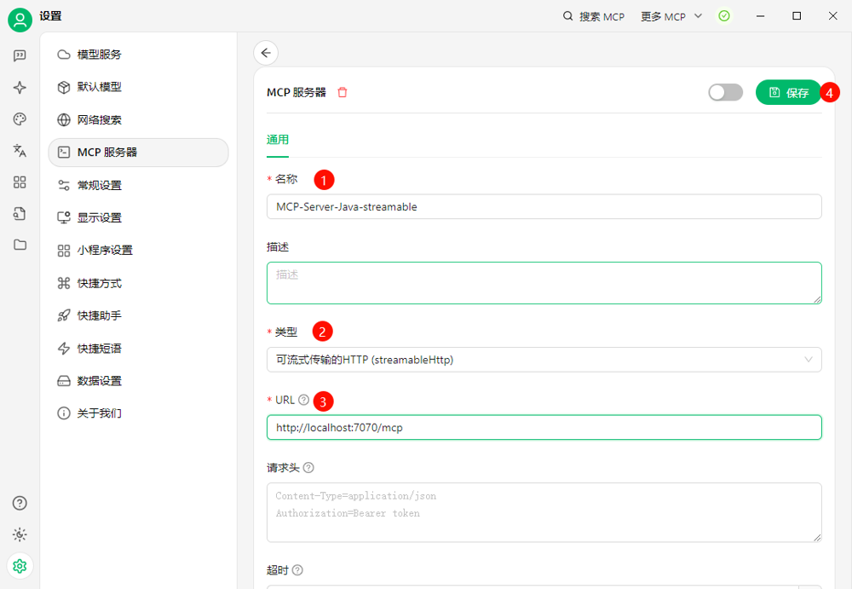Switch to the 通用 tab
Viewport: 852px width, 589px height.
point(278,140)
